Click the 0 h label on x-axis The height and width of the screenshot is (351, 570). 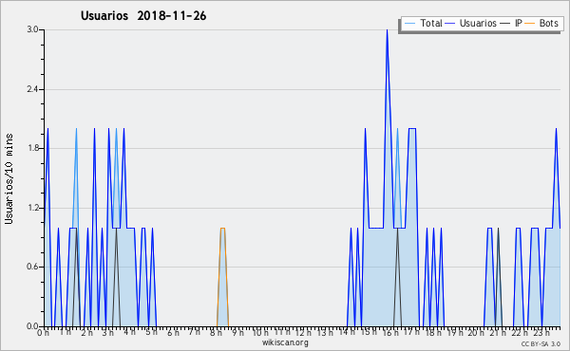pos(43,332)
